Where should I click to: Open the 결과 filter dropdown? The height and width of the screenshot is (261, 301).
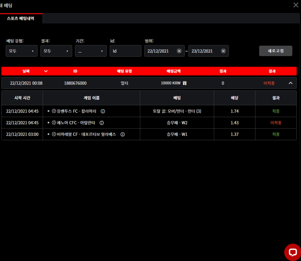(x=56, y=51)
